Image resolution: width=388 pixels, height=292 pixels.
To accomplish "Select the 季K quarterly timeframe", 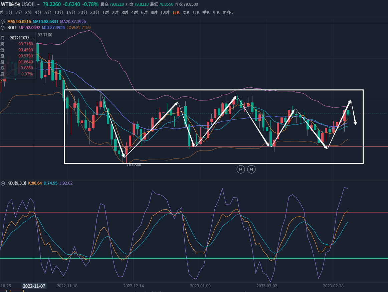I will coord(206,13).
